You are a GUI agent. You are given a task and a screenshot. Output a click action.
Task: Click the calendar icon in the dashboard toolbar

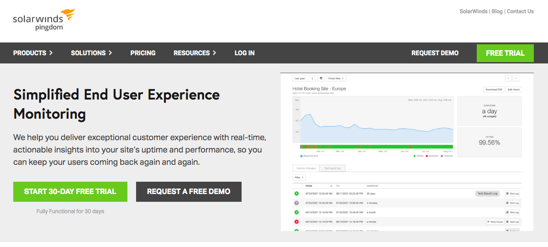[x=321, y=79]
